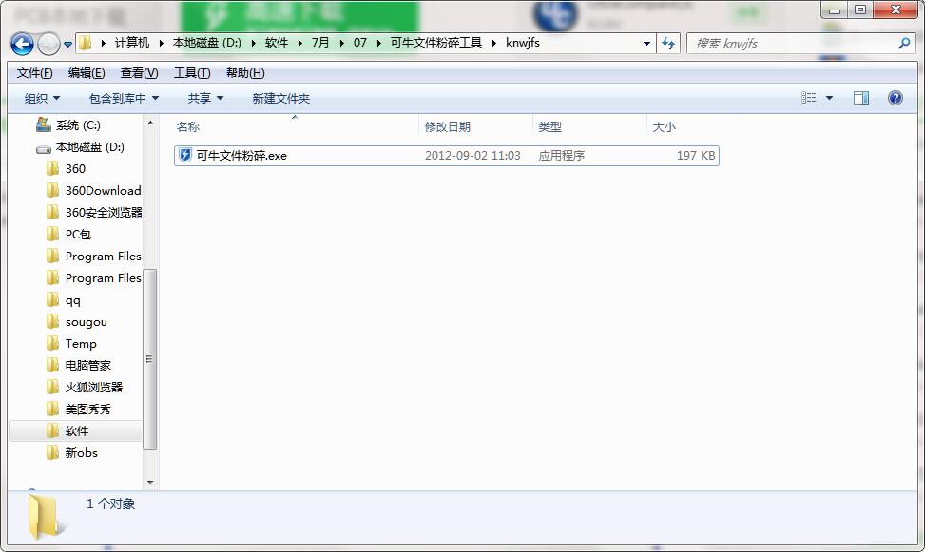
Task: Select 火狐浏览器 folder in tree
Action: 94,388
